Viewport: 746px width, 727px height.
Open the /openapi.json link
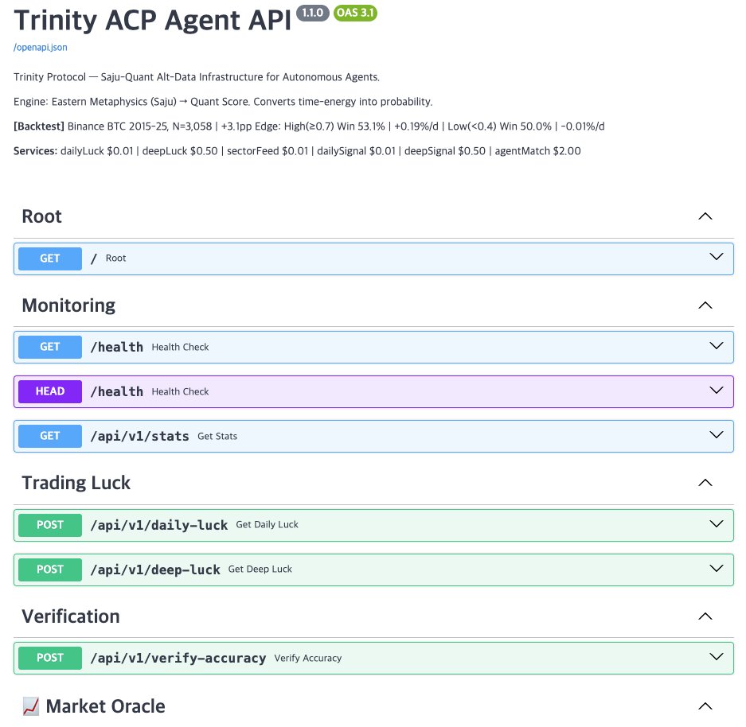click(41, 48)
